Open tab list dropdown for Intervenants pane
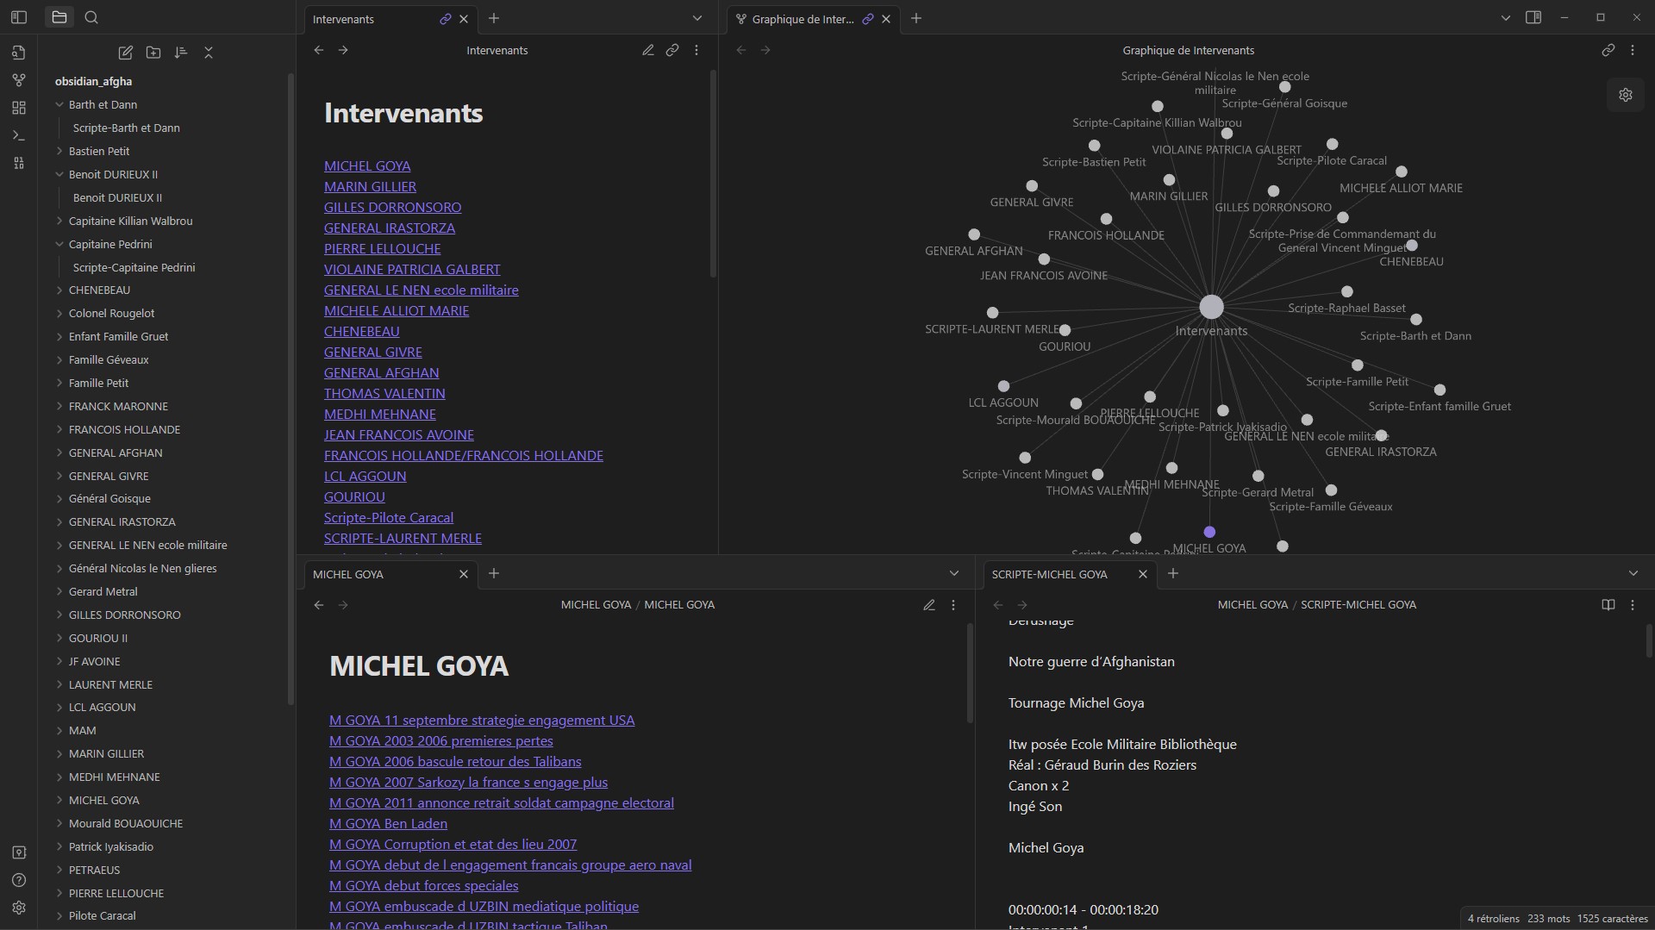The width and height of the screenshot is (1655, 930). pos(696,18)
